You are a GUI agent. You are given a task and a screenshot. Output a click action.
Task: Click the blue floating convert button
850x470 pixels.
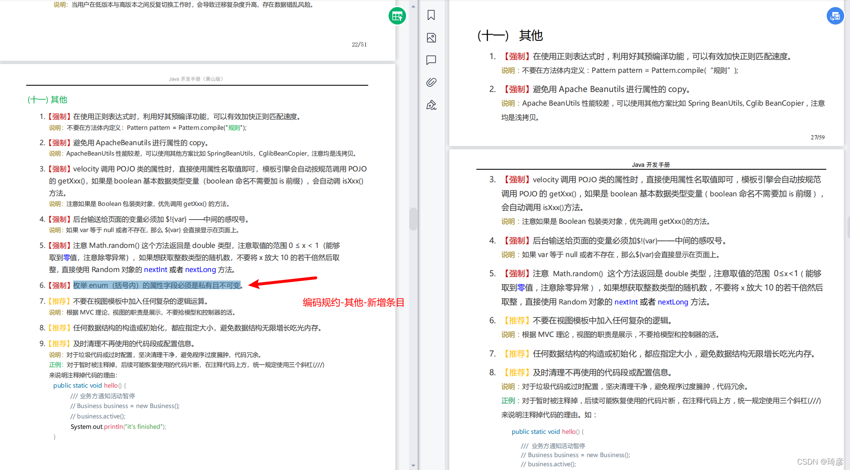(835, 16)
